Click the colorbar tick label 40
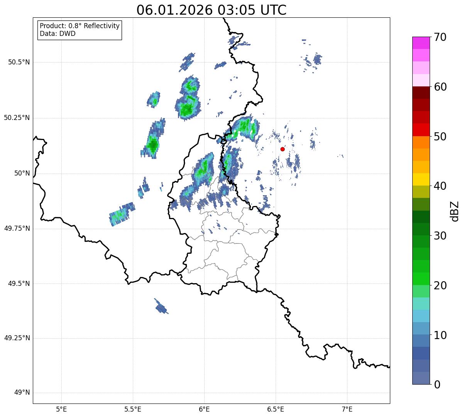Screen dimensions: 464x417 pos(440,186)
